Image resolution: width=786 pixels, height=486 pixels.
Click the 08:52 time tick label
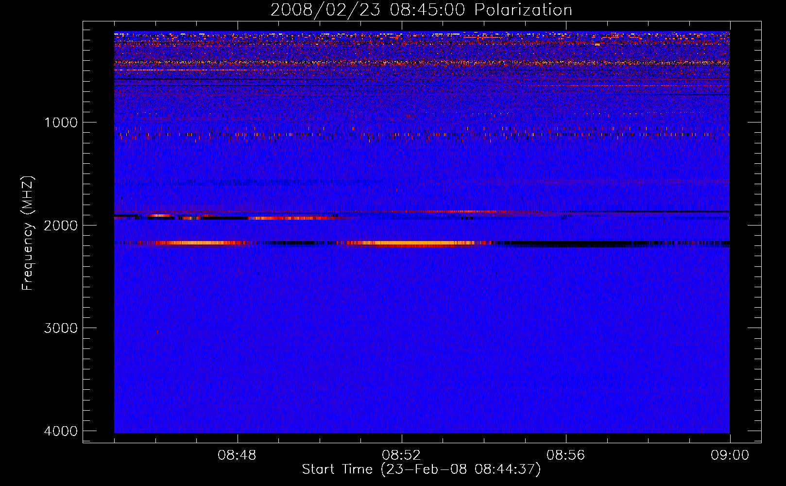(401, 455)
